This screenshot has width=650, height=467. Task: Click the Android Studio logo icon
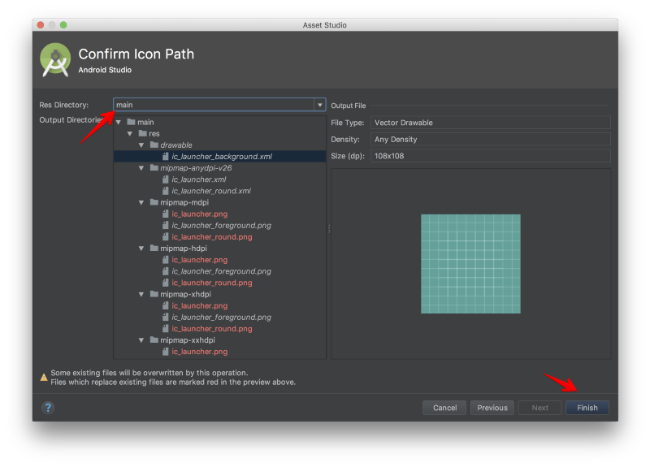click(55, 58)
